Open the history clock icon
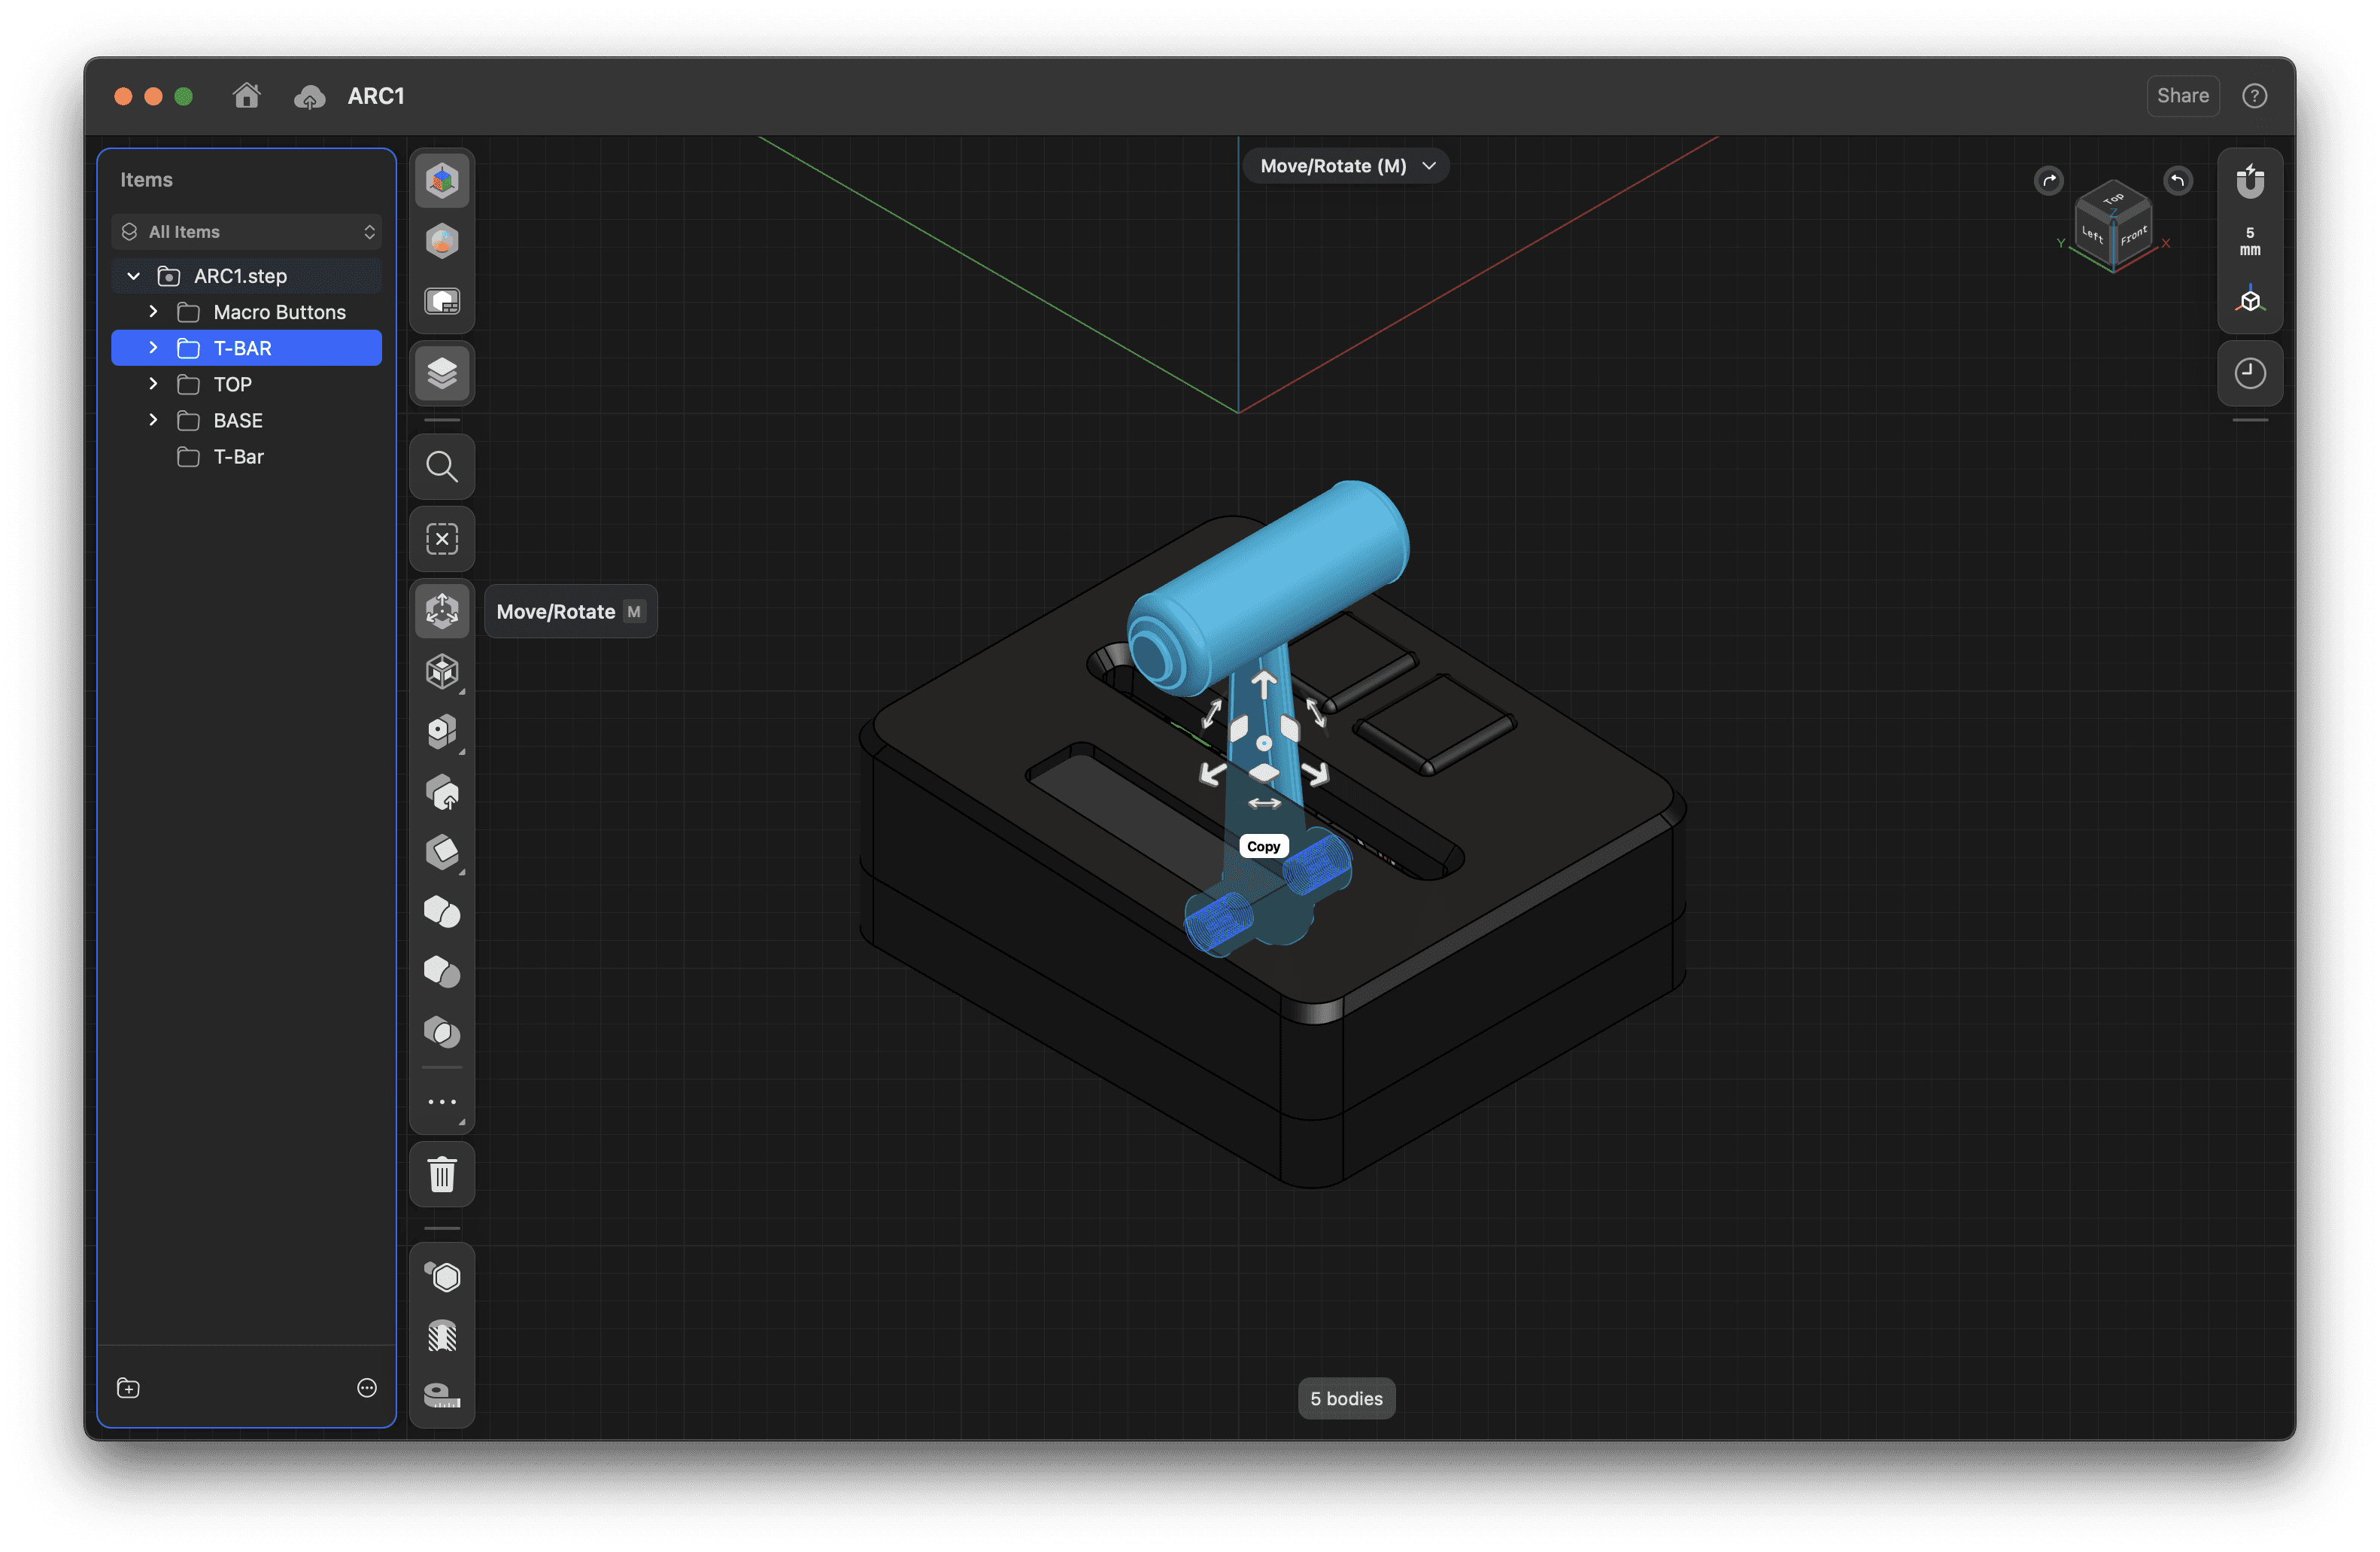Image resolution: width=2380 pixels, height=1552 pixels. tap(2249, 373)
